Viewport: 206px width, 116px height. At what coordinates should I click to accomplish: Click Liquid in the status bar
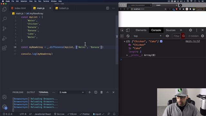tap(98, 114)
